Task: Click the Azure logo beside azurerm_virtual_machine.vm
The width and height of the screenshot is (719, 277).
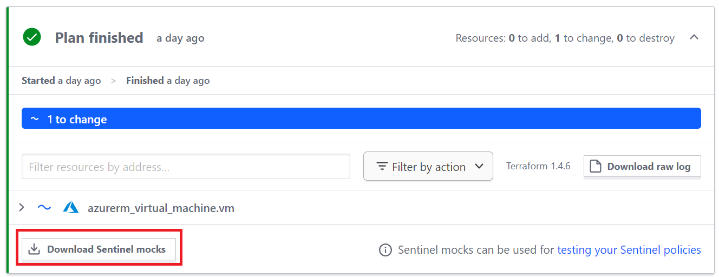Action: click(71, 208)
